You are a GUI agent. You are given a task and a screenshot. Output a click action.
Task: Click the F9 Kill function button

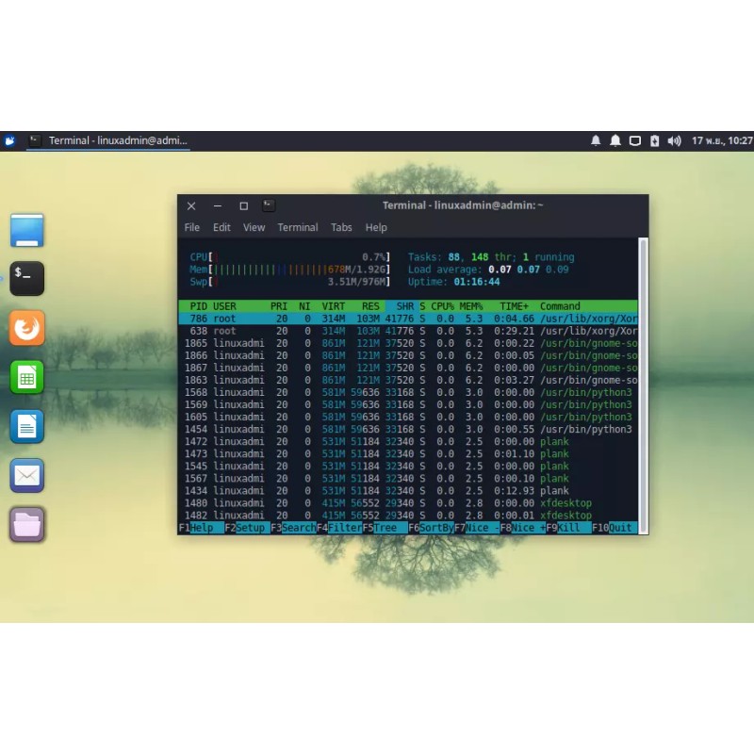pyautogui.click(x=570, y=528)
